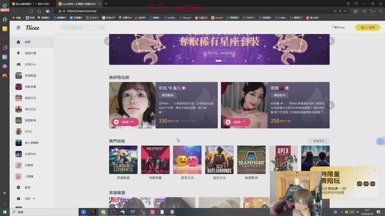
Task: Open the DeepSeek bookmark
Action: tap(186, 18)
